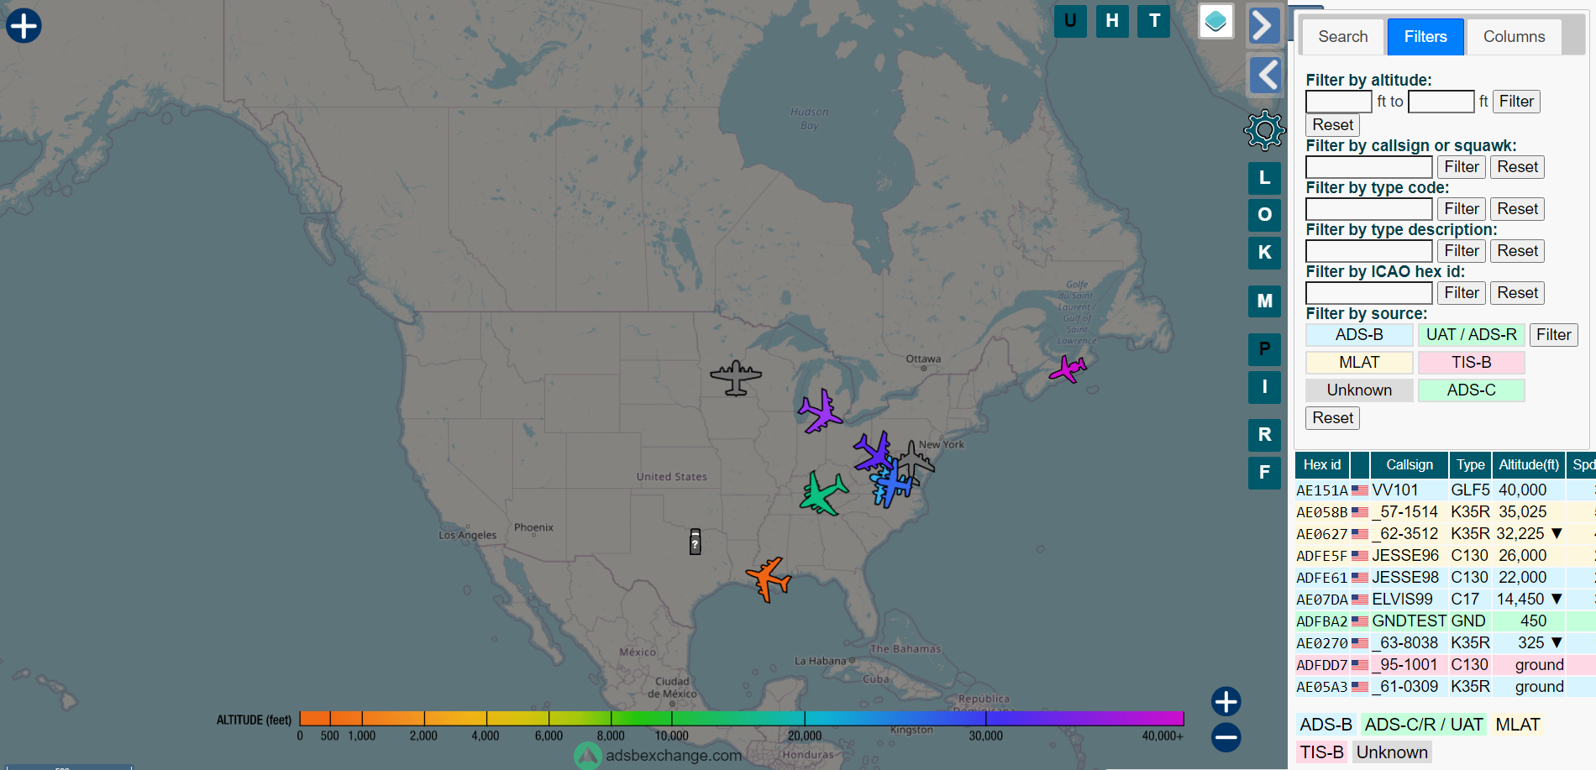Click the plus icon at top-left of map
Image resolution: width=1596 pixels, height=770 pixels.
24,25
